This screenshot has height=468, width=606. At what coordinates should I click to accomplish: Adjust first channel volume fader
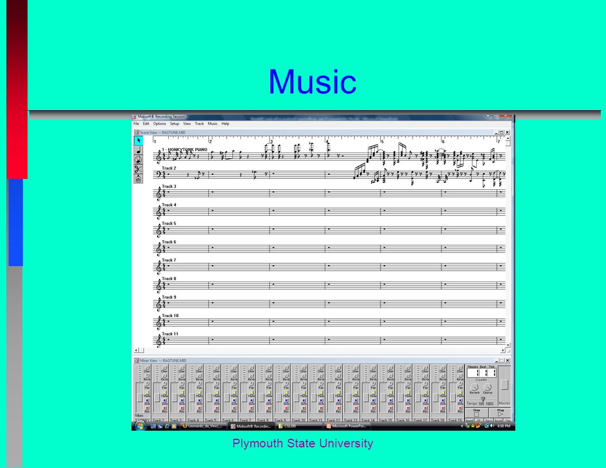coord(140,397)
